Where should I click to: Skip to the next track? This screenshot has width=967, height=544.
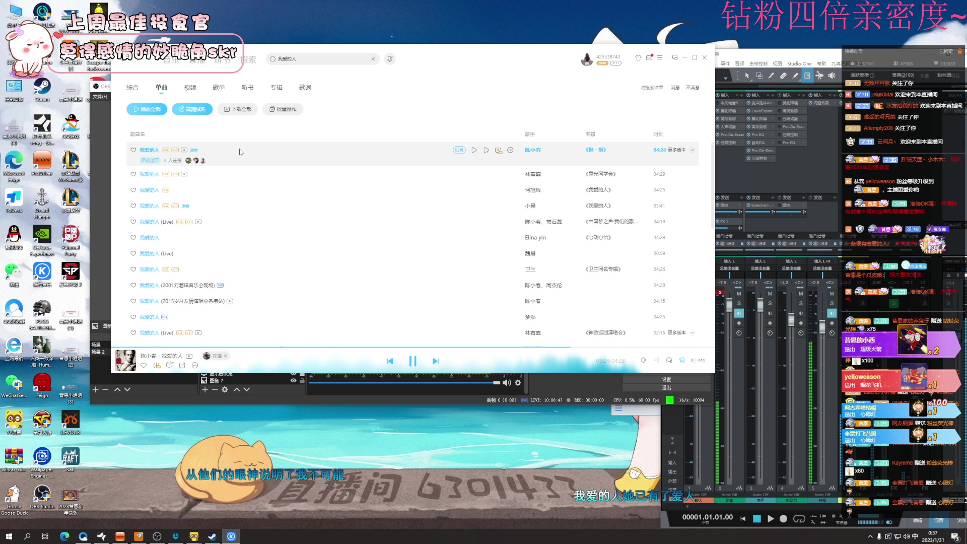436,361
